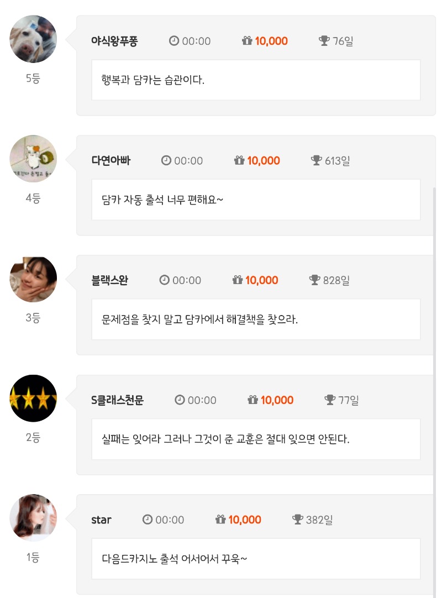Screen dimensions: 442x598
Task: Click the trophy icon next to 382일
Action: coord(298,520)
